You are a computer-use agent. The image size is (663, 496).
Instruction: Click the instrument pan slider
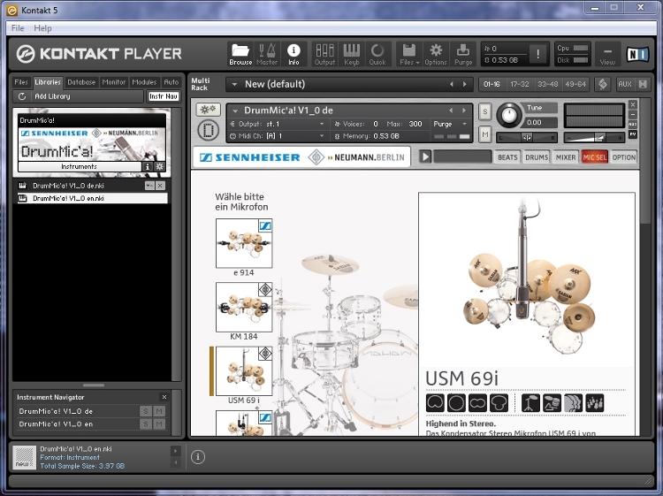527,137
